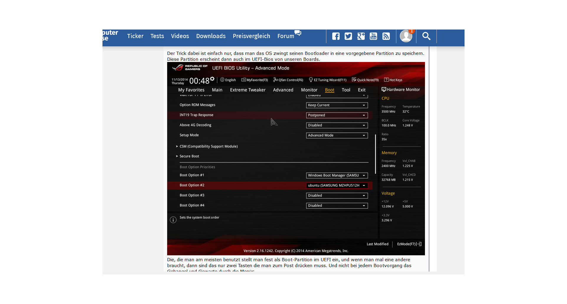567x304 pixels.
Task: Select the English language option
Action: 228,80
